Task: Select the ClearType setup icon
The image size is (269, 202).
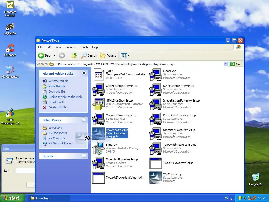Action: 156,75
